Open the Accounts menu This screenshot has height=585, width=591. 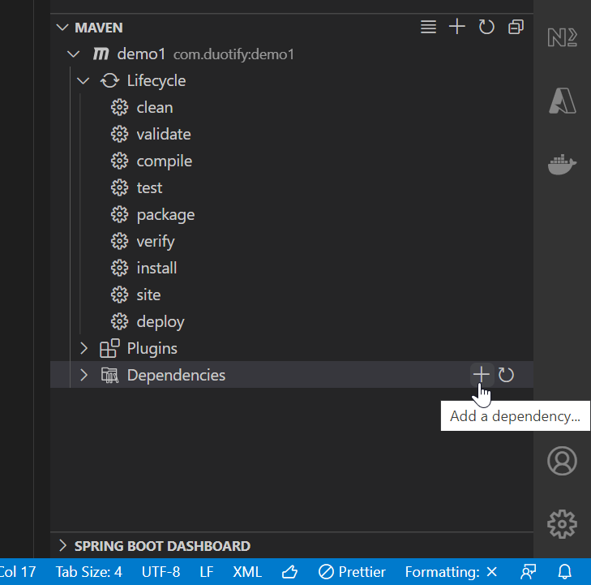[562, 461]
